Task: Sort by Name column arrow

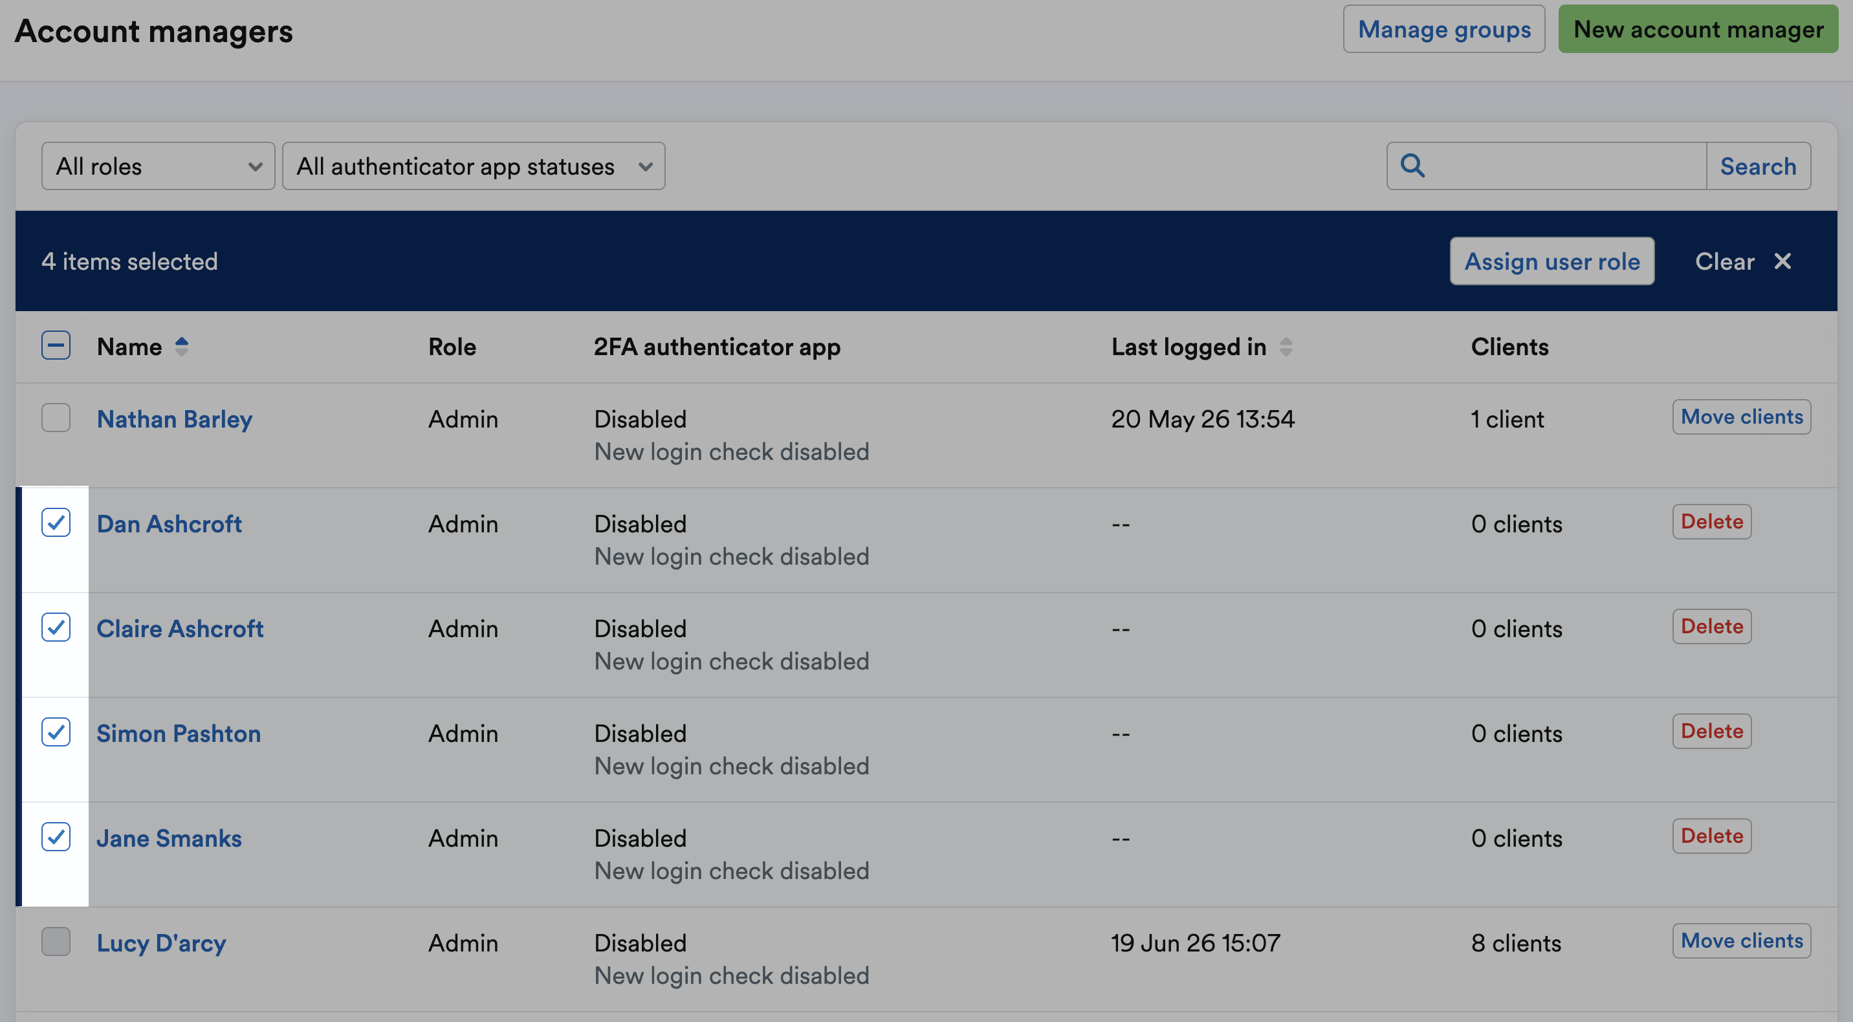Action: (x=182, y=347)
